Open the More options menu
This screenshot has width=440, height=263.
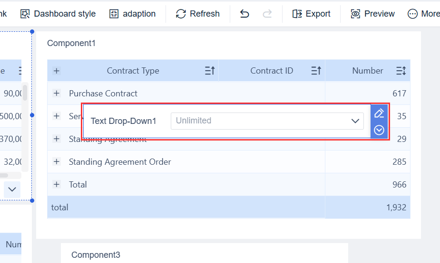coord(424,14)
